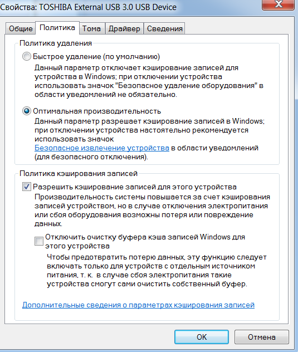Switch to the Тома tab

point(91,28)
